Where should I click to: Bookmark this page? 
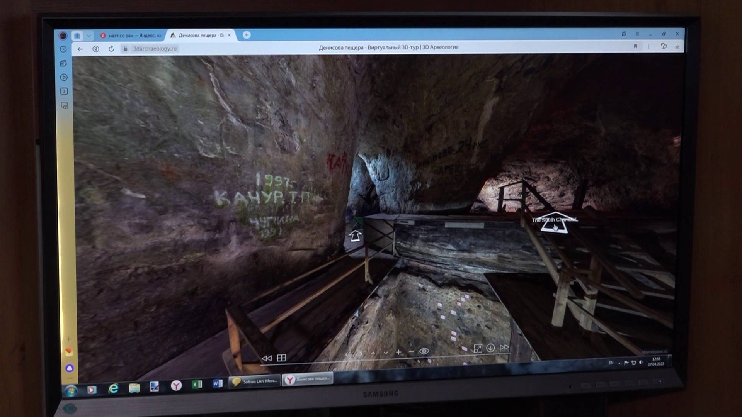(x=635, y=46)
